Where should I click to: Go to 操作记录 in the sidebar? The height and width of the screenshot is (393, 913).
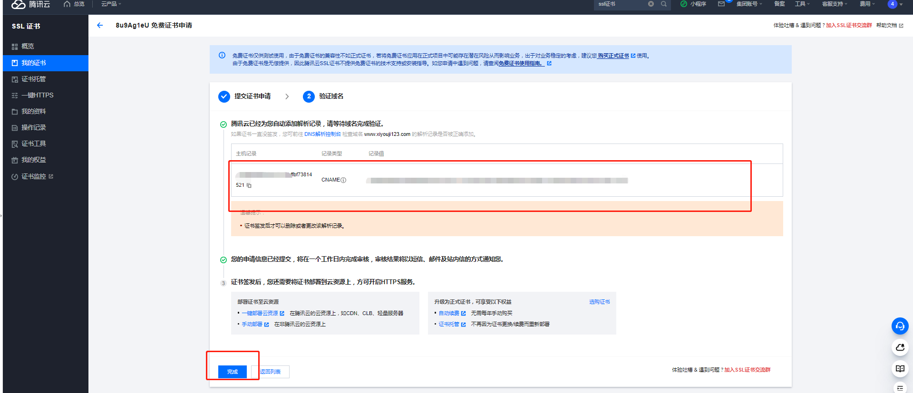click(x=33, y=127)
